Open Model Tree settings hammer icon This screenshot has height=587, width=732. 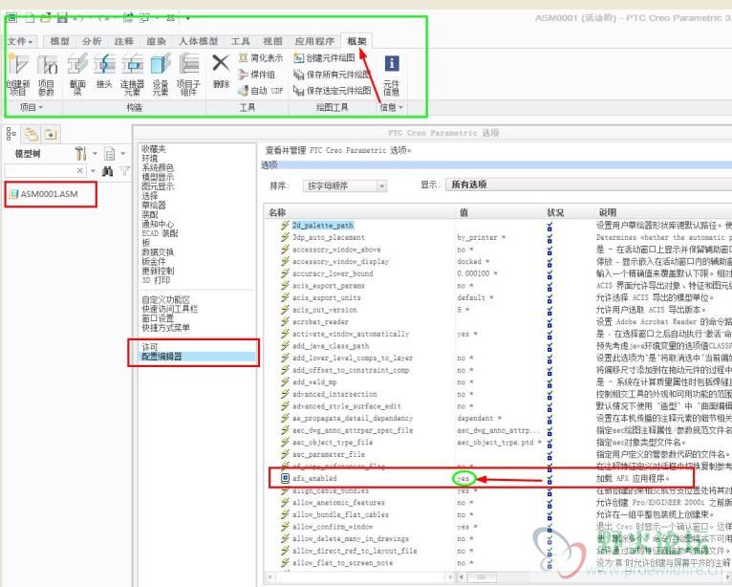click(81, 153)
